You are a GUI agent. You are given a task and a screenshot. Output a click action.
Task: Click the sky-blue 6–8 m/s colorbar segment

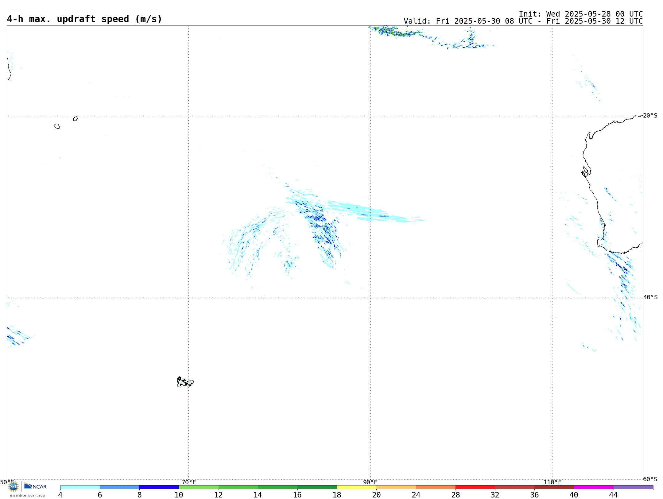click(x=120, y=487)
